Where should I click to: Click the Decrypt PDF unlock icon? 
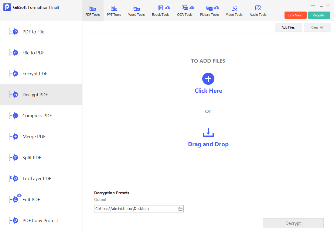coord(13,95)
